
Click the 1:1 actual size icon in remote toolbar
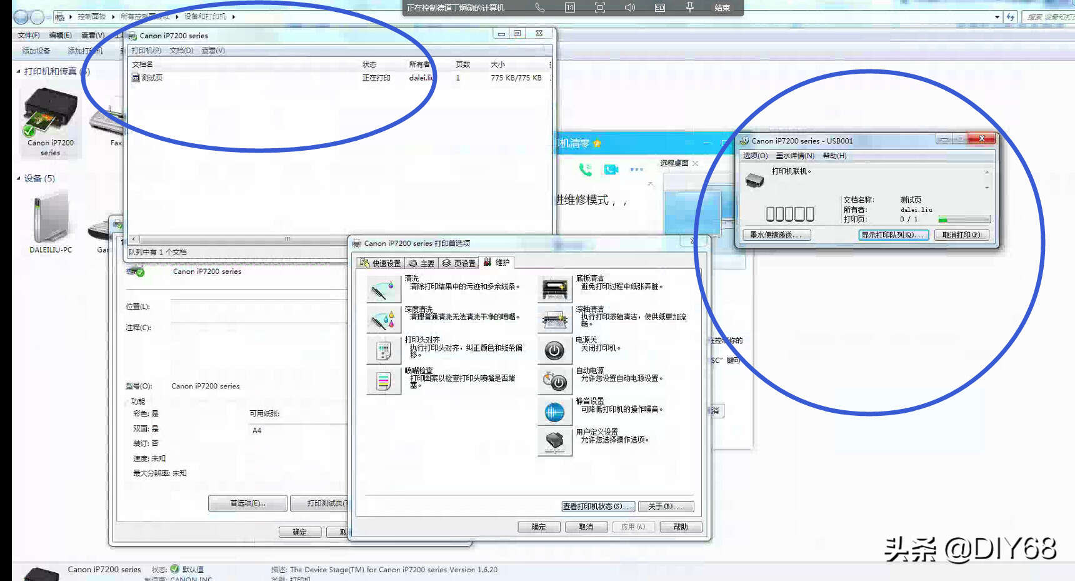pyautogui.click(x=570, y=8)
